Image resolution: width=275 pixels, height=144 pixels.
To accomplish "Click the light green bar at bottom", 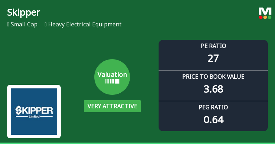I will (137, 143).
